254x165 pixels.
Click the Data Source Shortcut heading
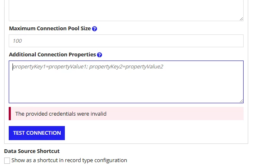tap(32, 151)
